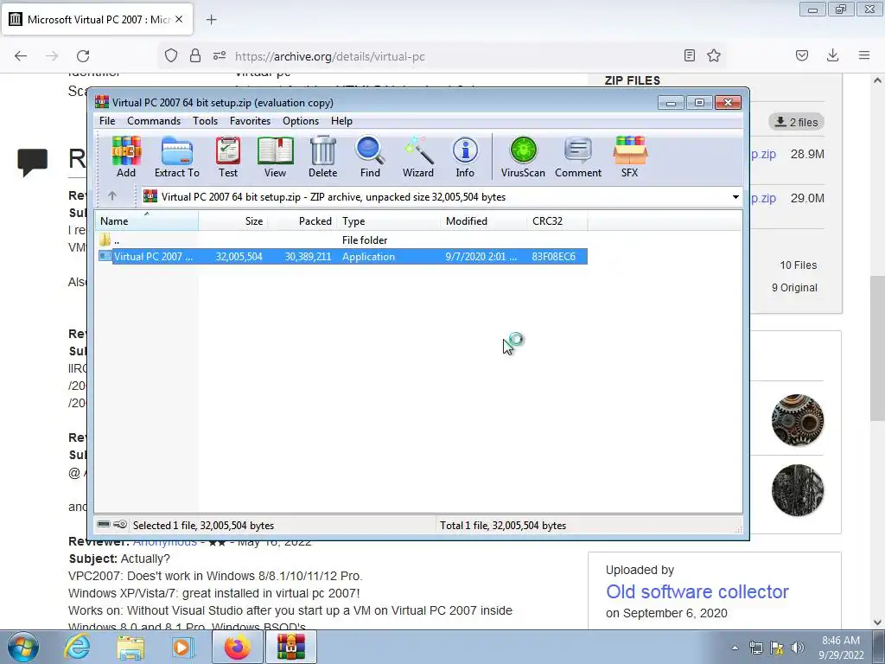Open the Find magnifier tool
Image resolution: width=885 pixels, height=664 pixels.
click(x=370, y=157)
